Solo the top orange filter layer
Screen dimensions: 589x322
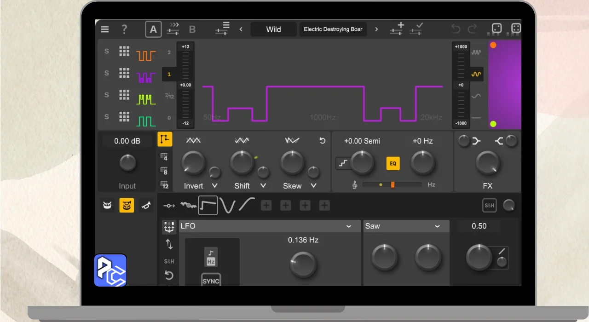107,51
